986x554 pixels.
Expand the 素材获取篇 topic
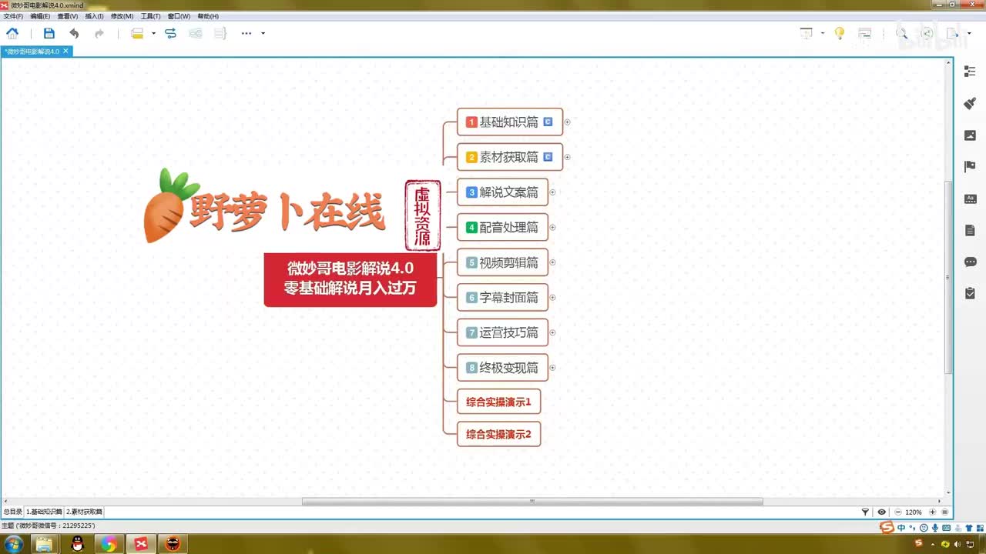(x=567, y=157)
